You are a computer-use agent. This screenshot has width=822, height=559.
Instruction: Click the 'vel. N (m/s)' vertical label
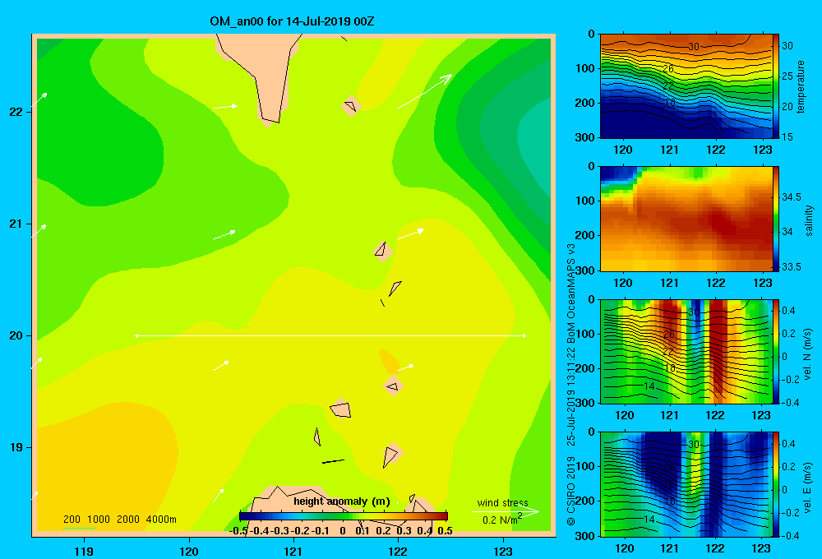point(808,354)
